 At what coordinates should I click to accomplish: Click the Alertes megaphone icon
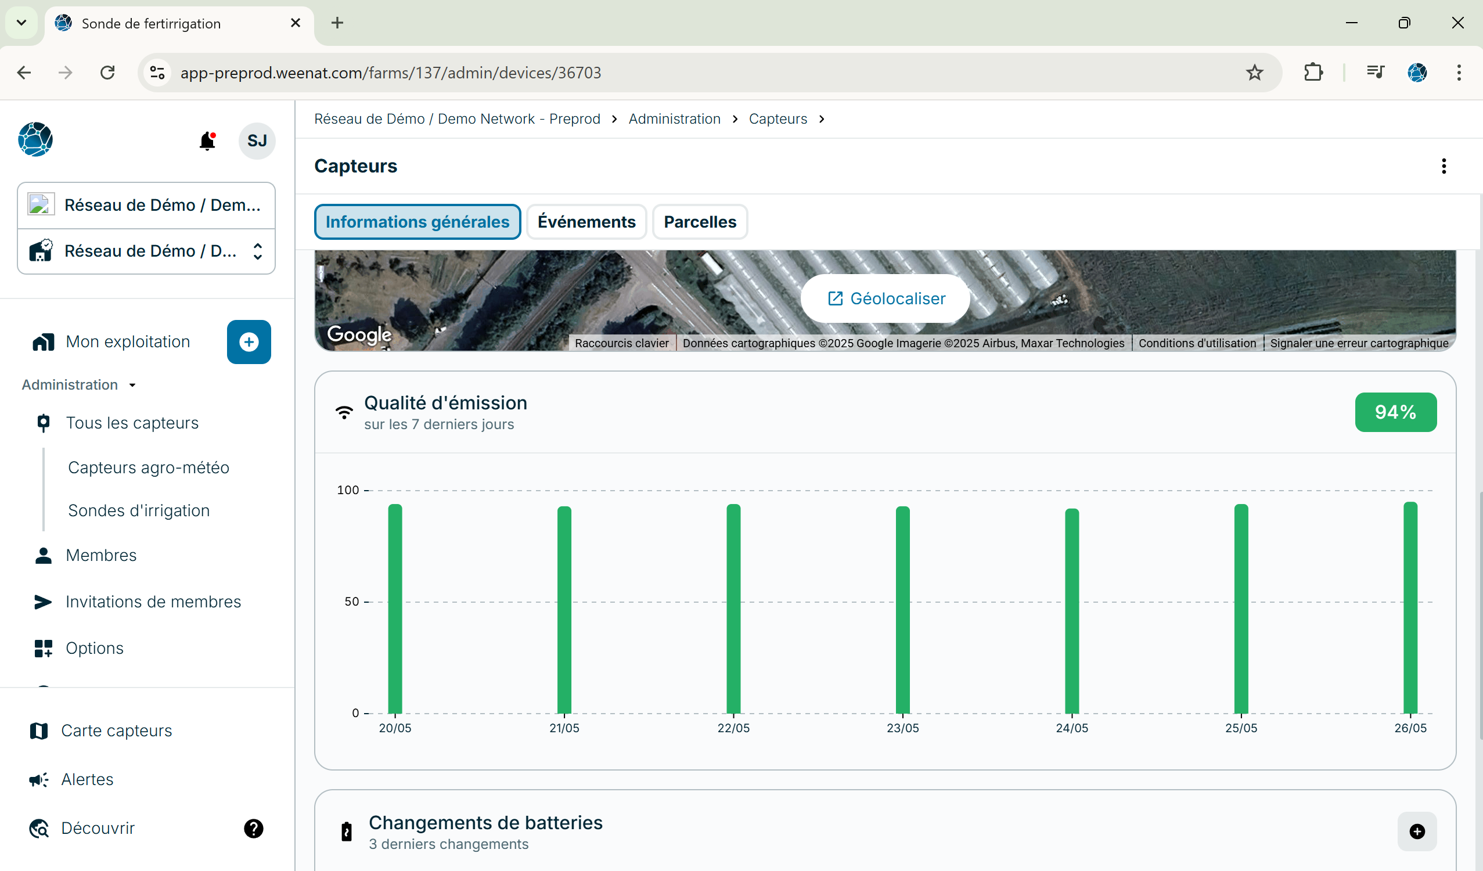pos(39,780)
